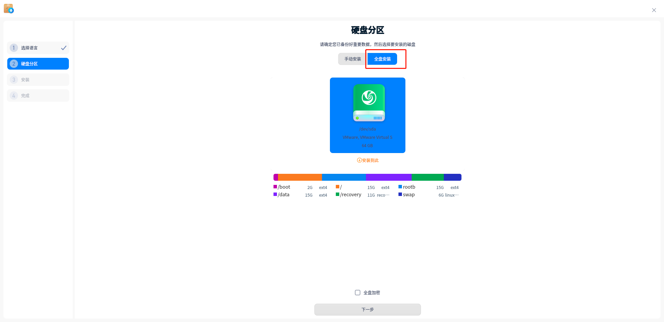Image resolution: width=664 pixels, height=322 pixels.
Task: Click the VMware Virtual S model text
Action: click(368, 137)
